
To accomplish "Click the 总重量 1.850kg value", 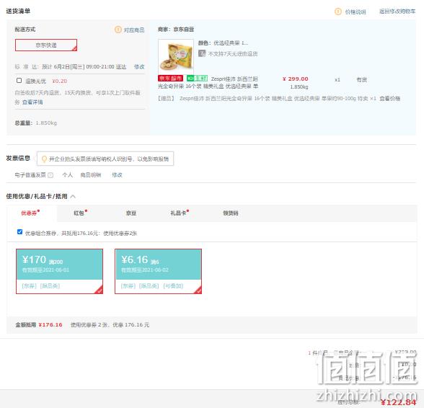I will point(46,123).
